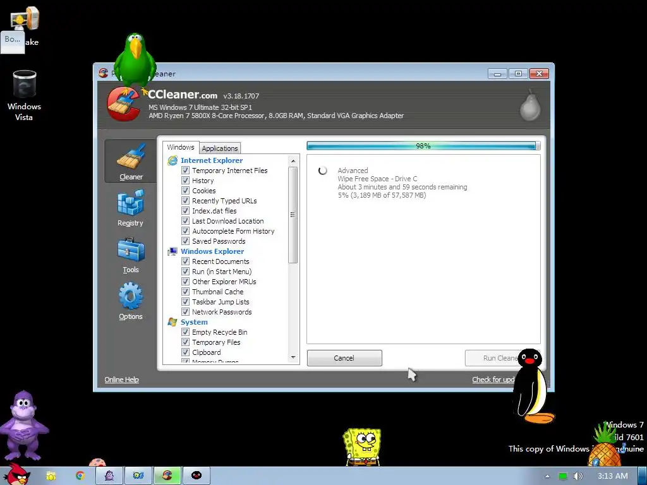Select the Internet Explorer category heading
Viewport: 647px width, 485px height.
(x=211, y=160)
